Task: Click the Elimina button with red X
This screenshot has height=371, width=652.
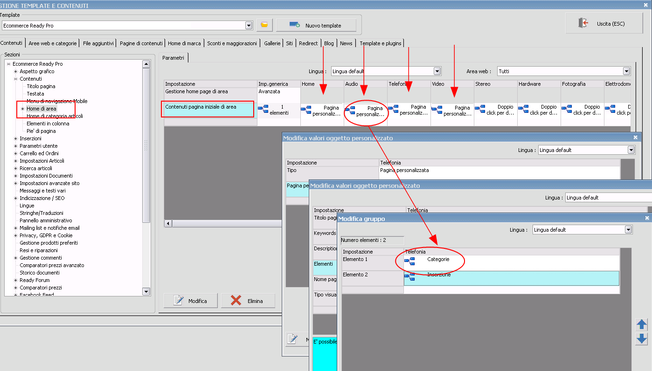Action: [x=248, y=301]
